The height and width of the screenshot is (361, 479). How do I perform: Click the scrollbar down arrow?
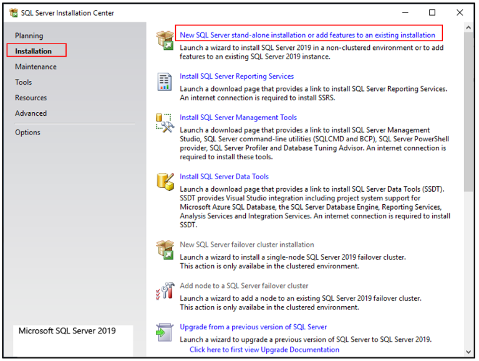click(468, 352)
